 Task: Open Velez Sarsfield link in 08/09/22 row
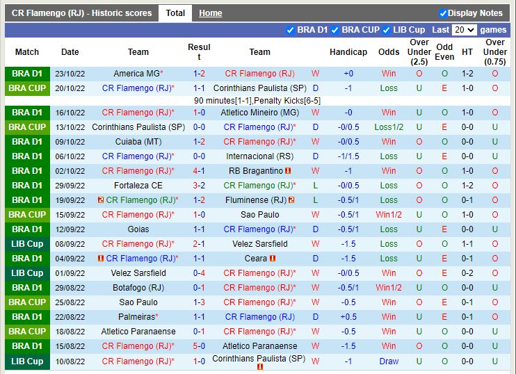[x=259, y=244]
